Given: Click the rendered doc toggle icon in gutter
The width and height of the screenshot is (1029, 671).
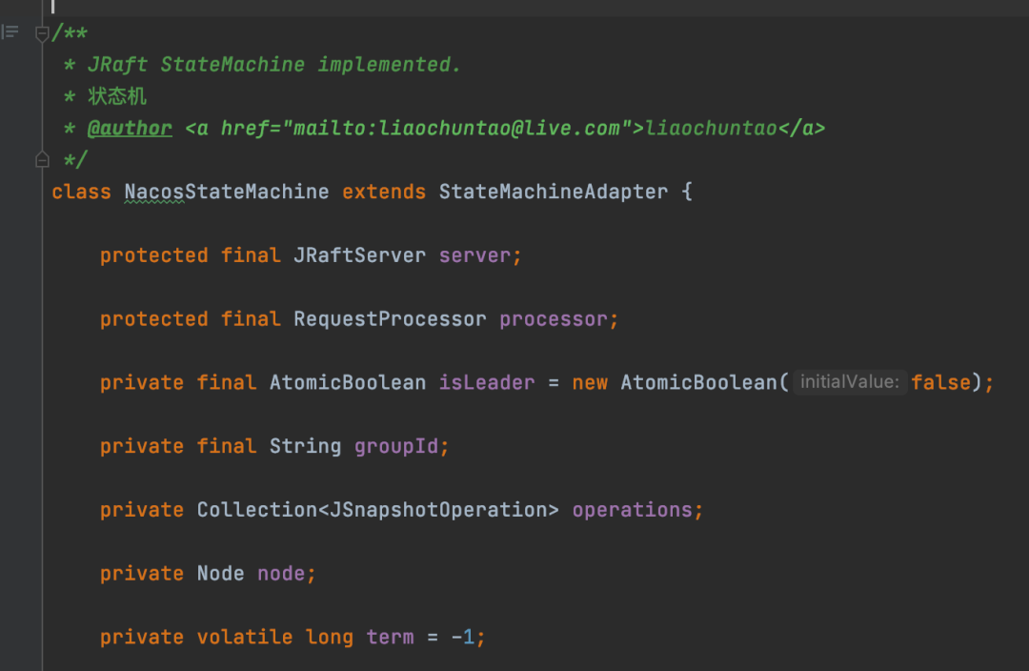Looking at the screenshot, I should tap(10, 31).
